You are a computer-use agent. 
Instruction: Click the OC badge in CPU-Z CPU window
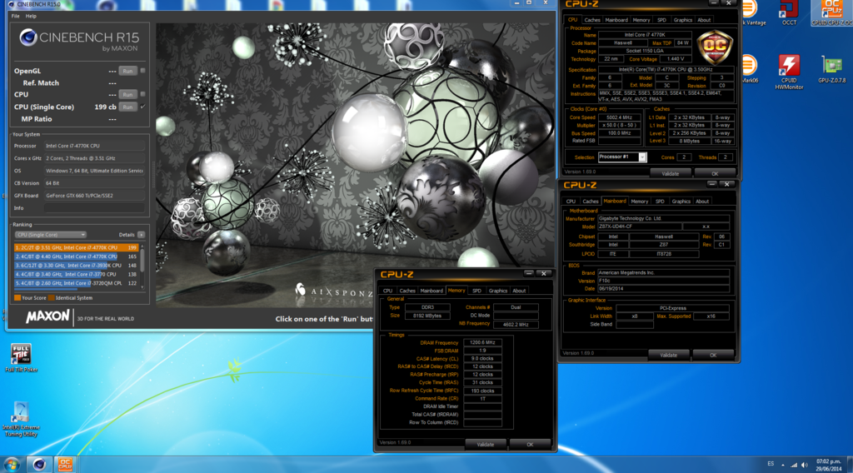[715, 47]
